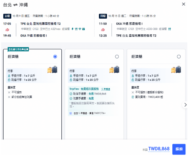Screen dimensions: 188x157
Task: Click the return flight China Airlines logo
Action: click(103, 30)
